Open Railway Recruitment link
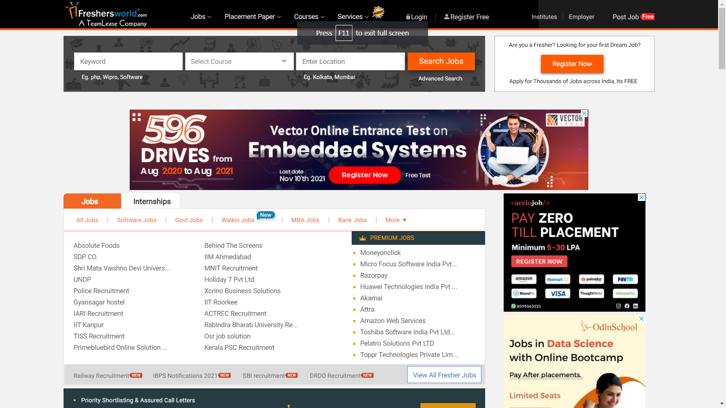The height and width of the screenshot is (408, 726). tap(101, 376)
